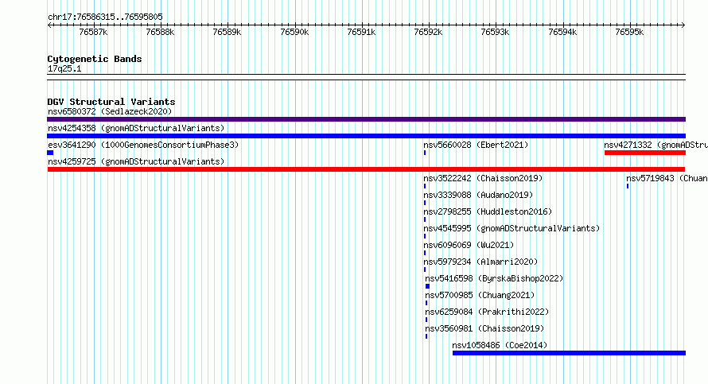The height and width of the screenshot is (384, 708).
Task: Click the 76590k ruler tick label
Action: click(x=294, y=32)
